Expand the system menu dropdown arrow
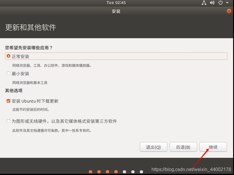 point(227,3)
